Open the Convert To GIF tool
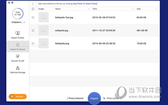Viewport: 168px width, 105px height. [18, 58]
